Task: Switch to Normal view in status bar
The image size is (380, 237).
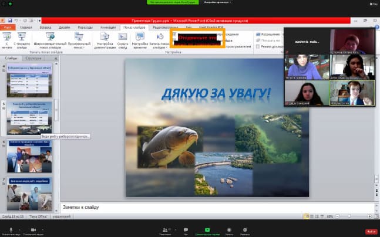Action: tap(307, 216)
